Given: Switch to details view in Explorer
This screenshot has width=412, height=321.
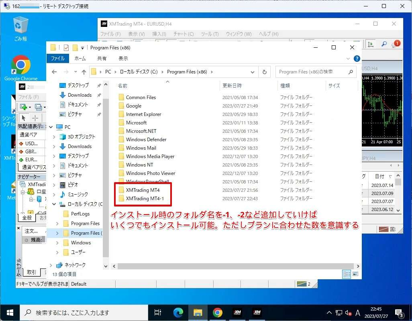Looking at the screenshot, I should (x=347, y=274).
